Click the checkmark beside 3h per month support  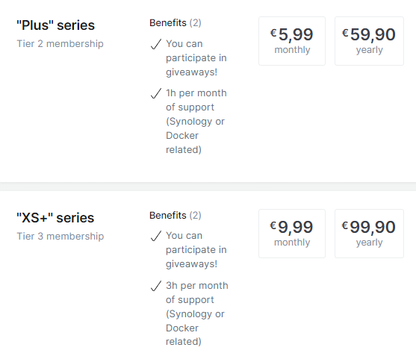click(156, 286)
